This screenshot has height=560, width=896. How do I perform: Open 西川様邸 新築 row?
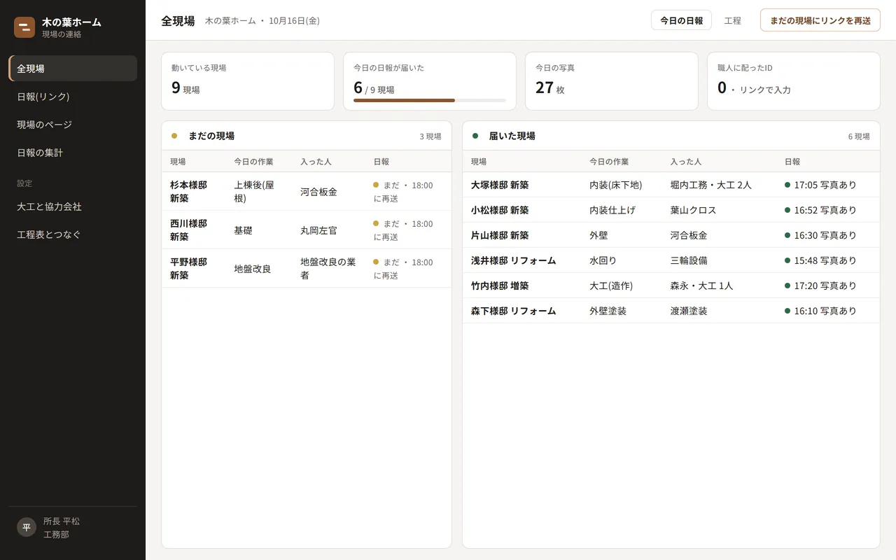pyautogui.click(x=307, y=230)
